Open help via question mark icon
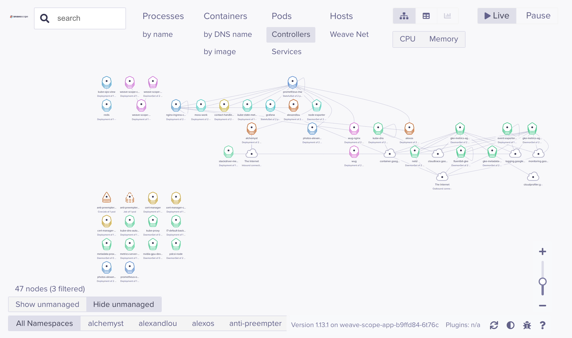 click(x=543, y=325)
